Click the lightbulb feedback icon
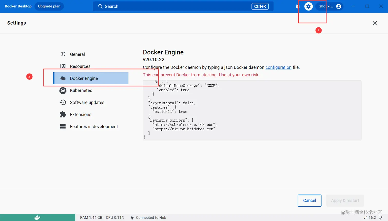 (x=381, y=217)
